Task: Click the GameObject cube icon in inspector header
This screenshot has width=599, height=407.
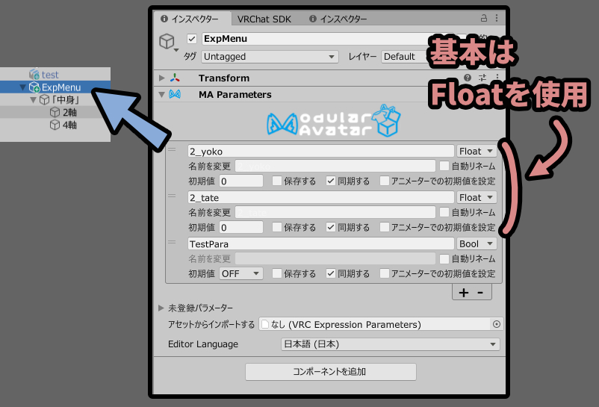Action: [x=167, y=41]
